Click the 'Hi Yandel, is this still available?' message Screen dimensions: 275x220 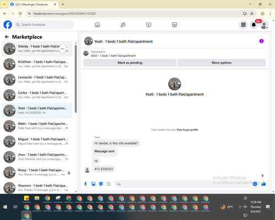116,143
